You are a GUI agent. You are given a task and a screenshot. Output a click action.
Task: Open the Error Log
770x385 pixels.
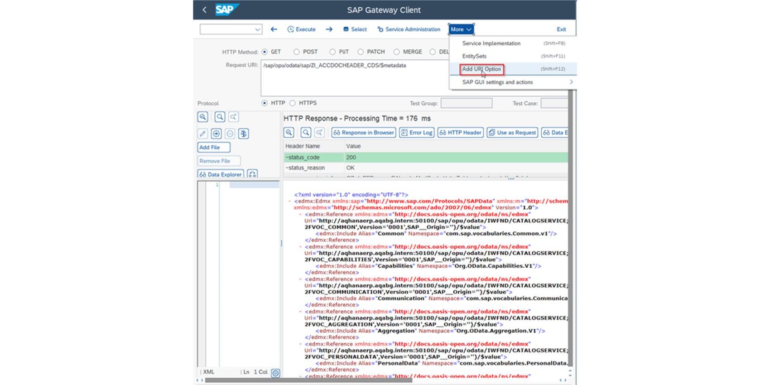point(417,133)
